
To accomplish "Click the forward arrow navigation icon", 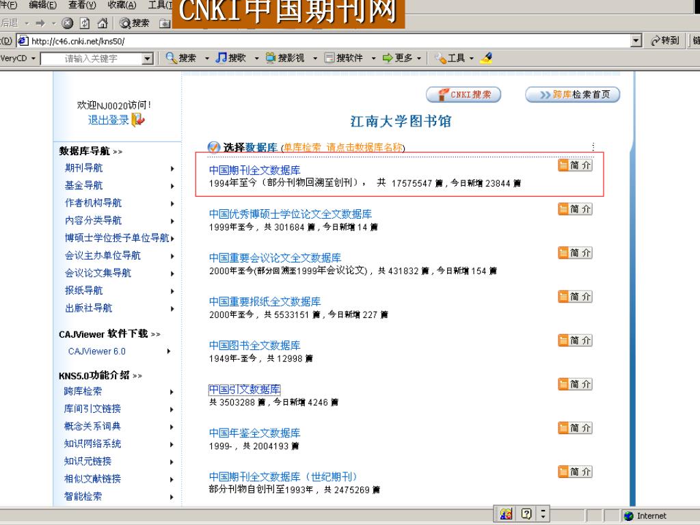I will pyautogui.click(x=40, y=23).
